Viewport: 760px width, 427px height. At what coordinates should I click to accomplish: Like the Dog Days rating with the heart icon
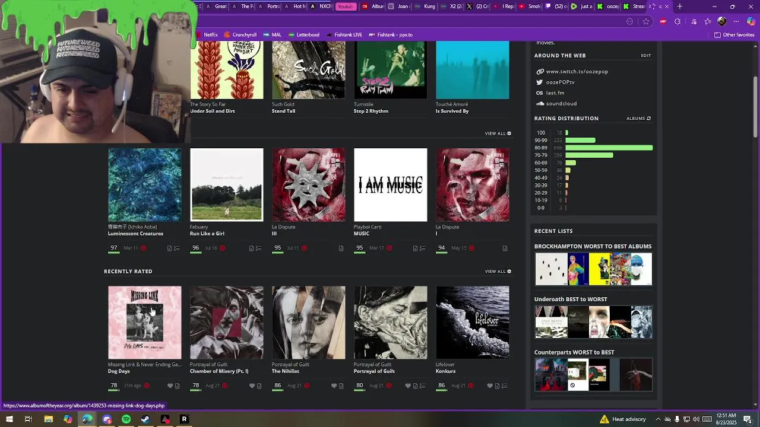tap(170, 386)
